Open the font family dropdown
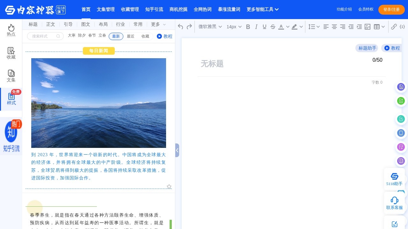This screenshot has height=229, width=408. (209, 27)
